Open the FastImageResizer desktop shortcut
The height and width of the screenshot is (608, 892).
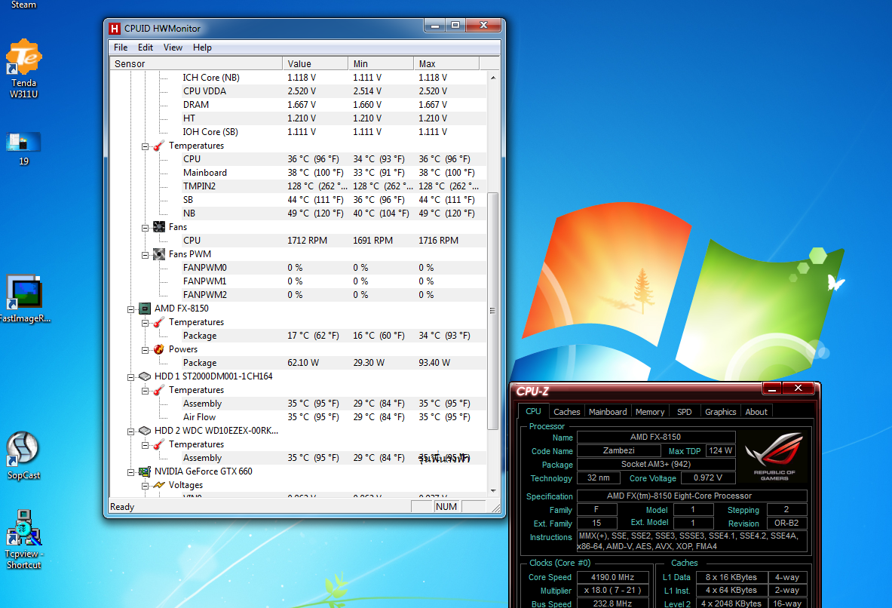[x=24, y=299]
